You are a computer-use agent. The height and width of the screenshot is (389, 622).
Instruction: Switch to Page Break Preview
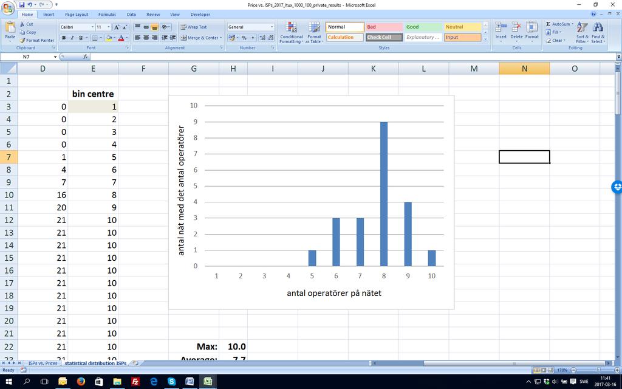(x=550, y=370)
